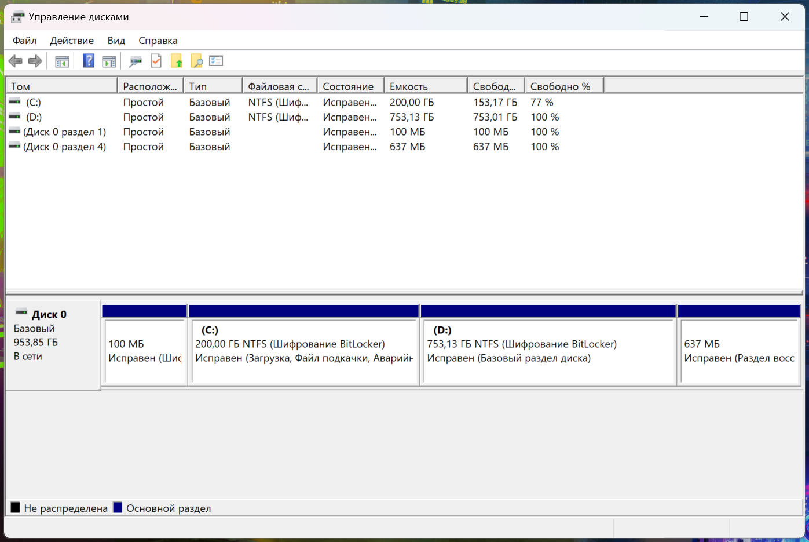Click the Back arrow toolbar icon
This screenshot has height=542, width=809.
click(16, 61)
